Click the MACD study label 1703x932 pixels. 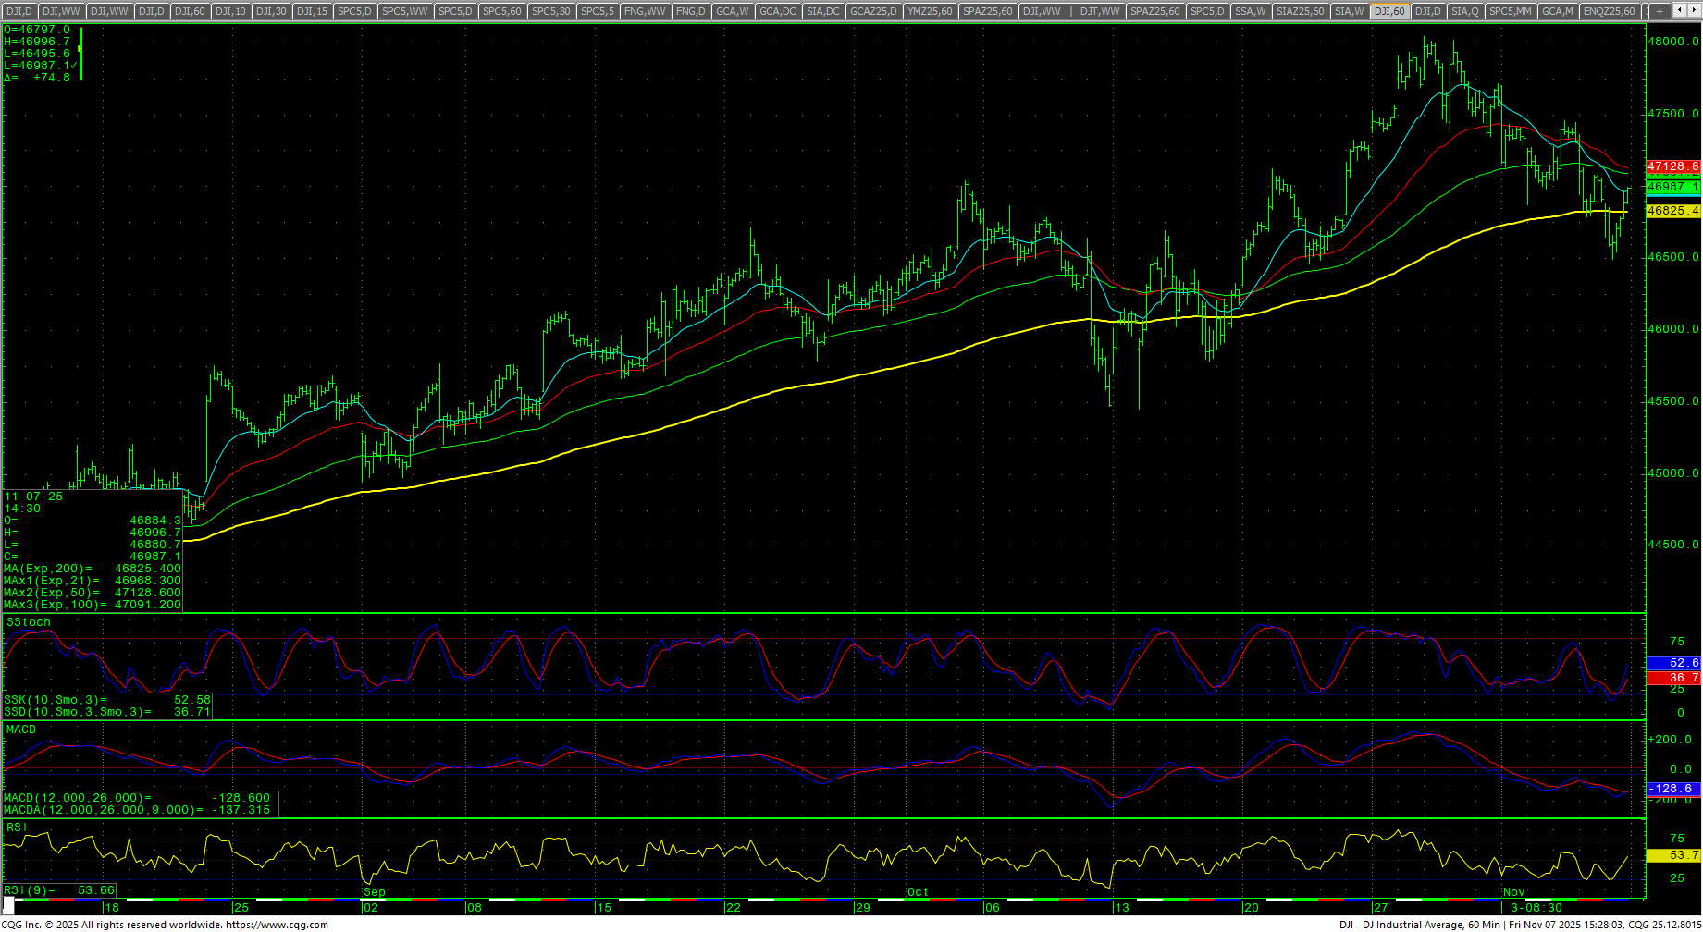tap(21, 730)
